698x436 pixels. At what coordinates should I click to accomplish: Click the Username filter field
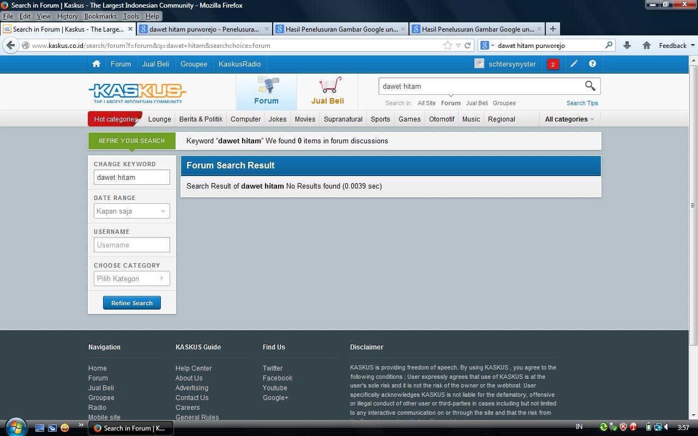131,245
